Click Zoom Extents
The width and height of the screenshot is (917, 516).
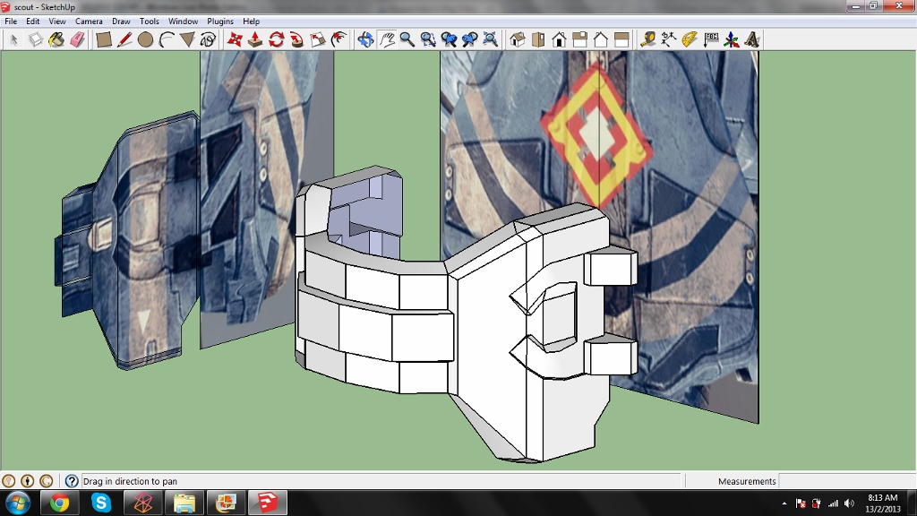point(490,39)
